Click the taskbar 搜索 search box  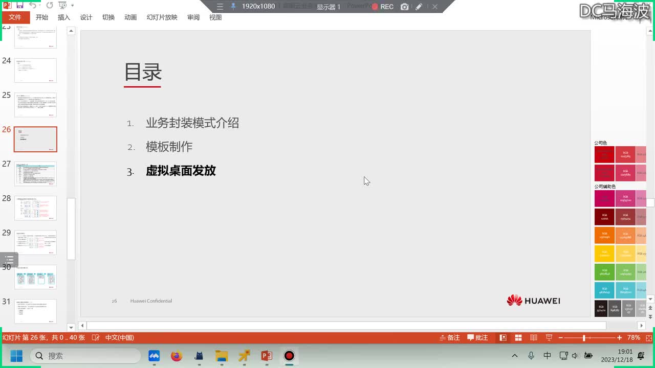(85, 356)
